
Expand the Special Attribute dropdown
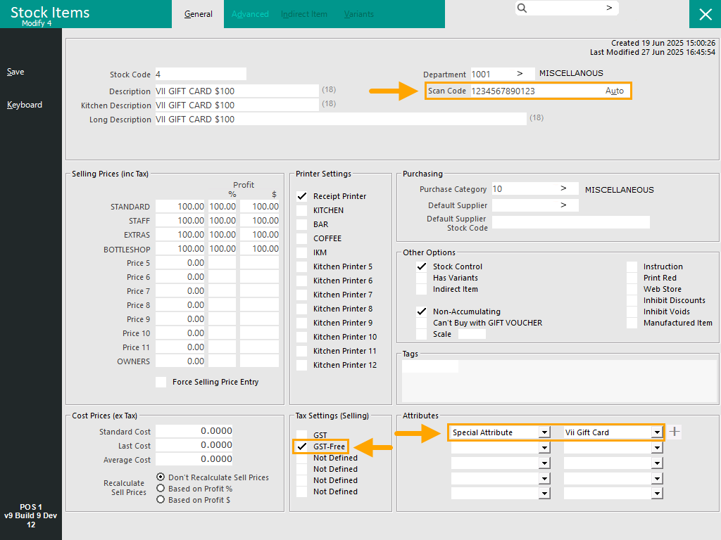pyautogui.click(x=544, y=432)
